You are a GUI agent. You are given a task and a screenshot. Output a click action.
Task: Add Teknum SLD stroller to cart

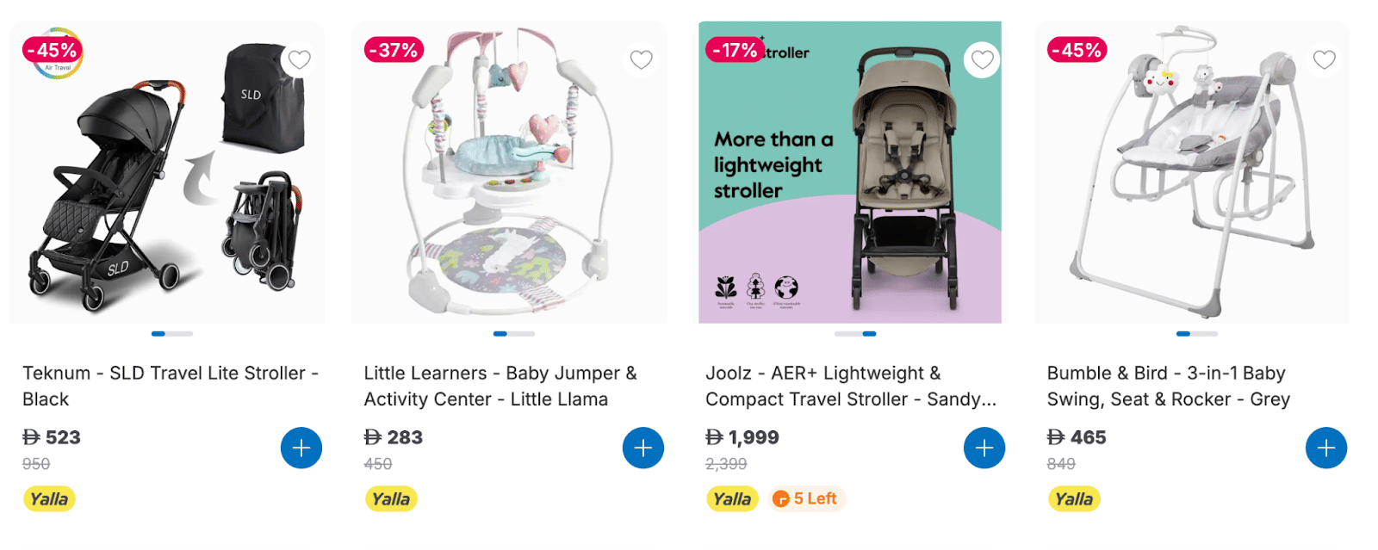[x=301, y=448]
